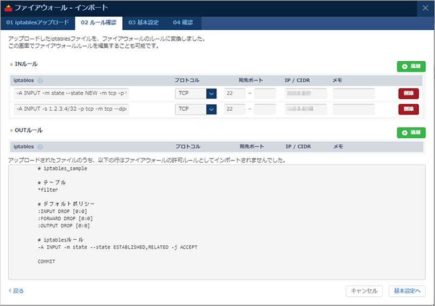
Task: Click '*filter' line in unimported text
Action: (48, 190)
